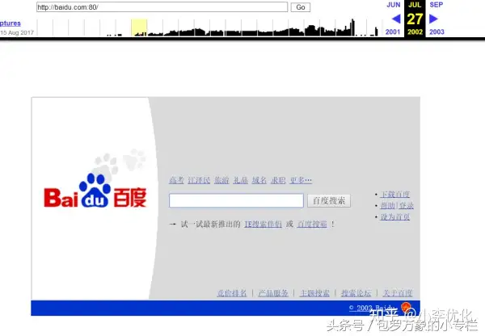Click the current date 27 display

click(x=415, y=19)
